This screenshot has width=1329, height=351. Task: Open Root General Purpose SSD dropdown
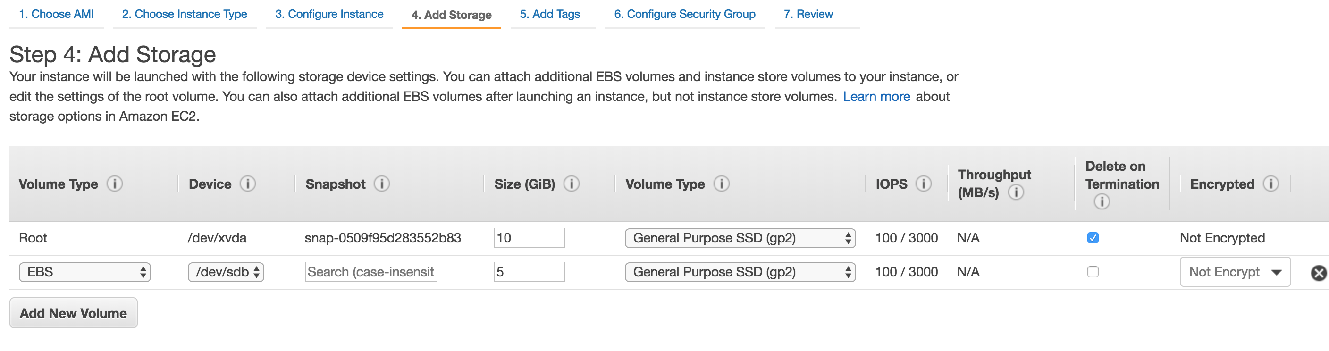tap(740, 238)
